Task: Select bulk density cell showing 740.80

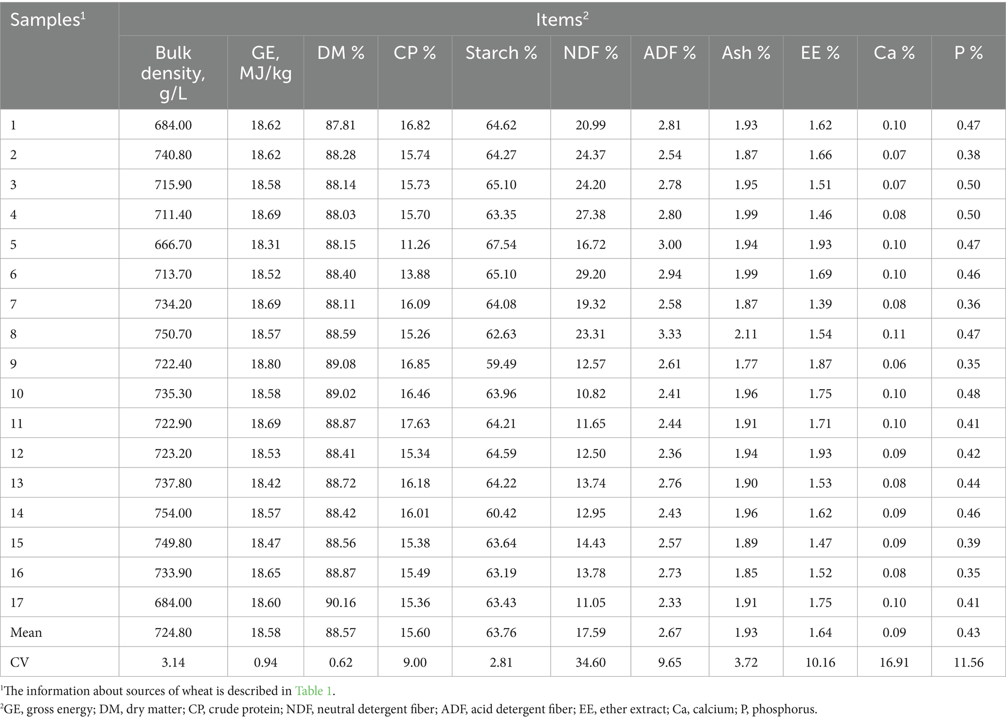Action: click(x=173, y=155)
